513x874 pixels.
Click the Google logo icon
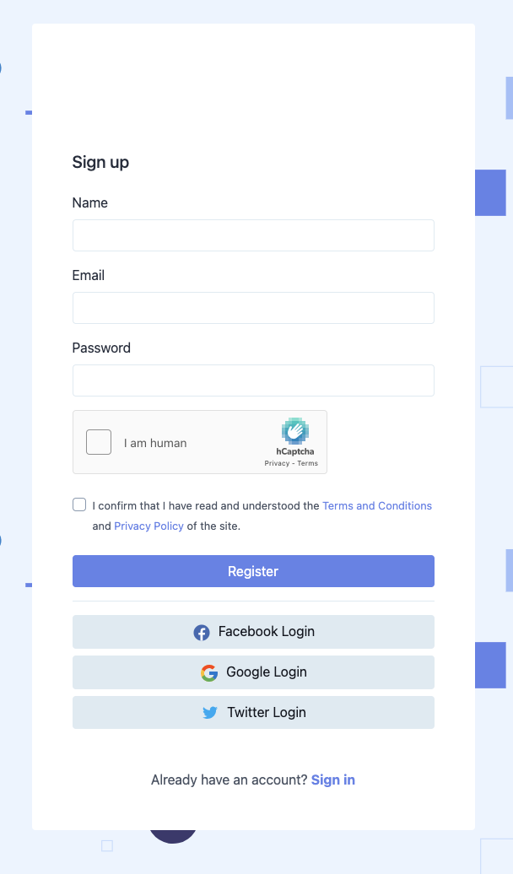pos(209,672)
